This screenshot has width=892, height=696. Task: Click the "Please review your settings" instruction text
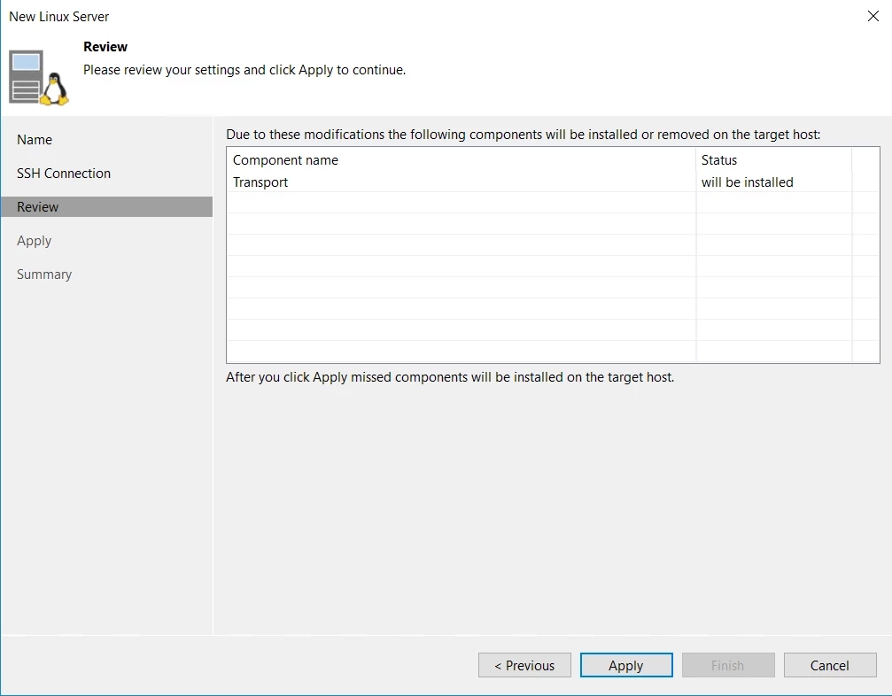tap(244, 70)
